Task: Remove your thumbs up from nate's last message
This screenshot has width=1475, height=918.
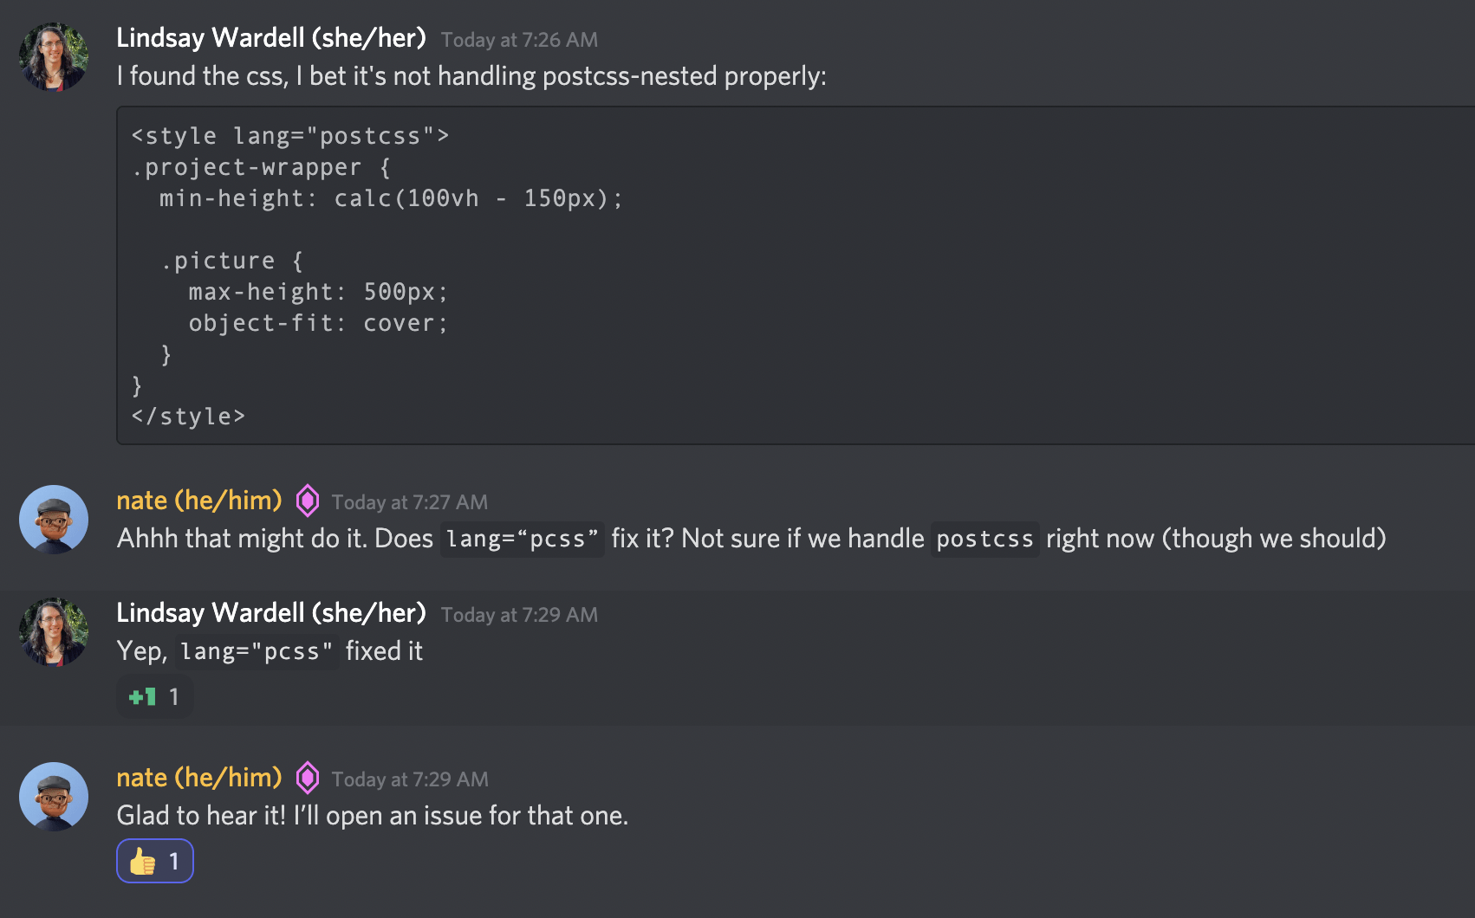Action: pos(154,861)
